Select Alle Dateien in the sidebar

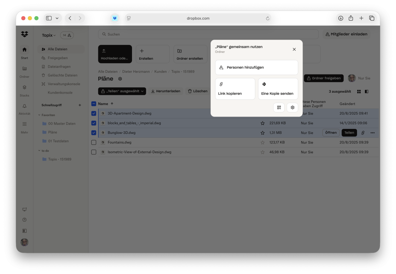61,49
